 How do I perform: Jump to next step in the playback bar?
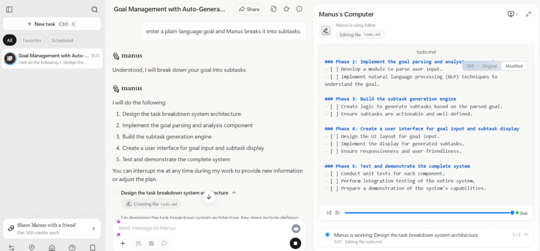tap(337, 213)
